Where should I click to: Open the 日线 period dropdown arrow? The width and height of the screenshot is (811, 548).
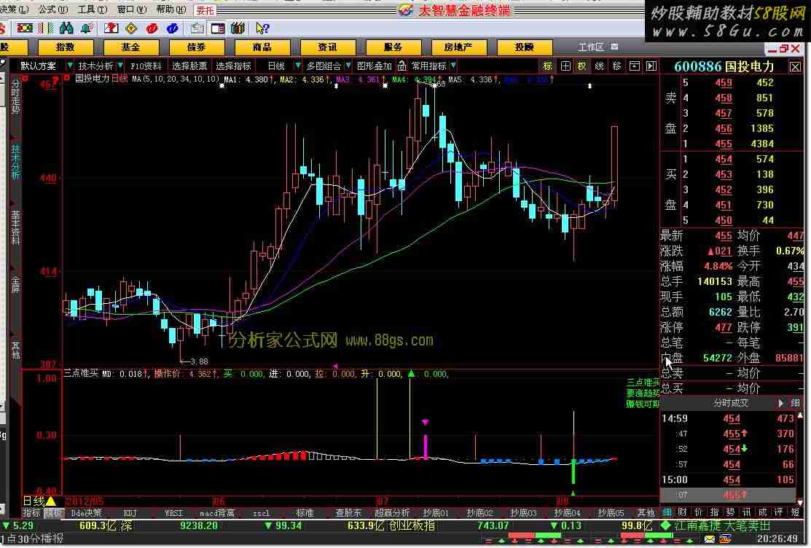pos(297,66)
